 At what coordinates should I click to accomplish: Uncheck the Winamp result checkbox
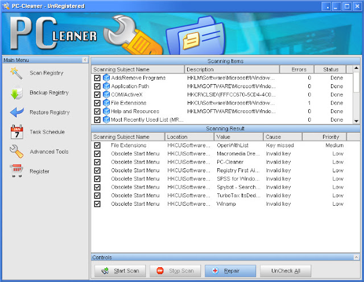[97, 204]
